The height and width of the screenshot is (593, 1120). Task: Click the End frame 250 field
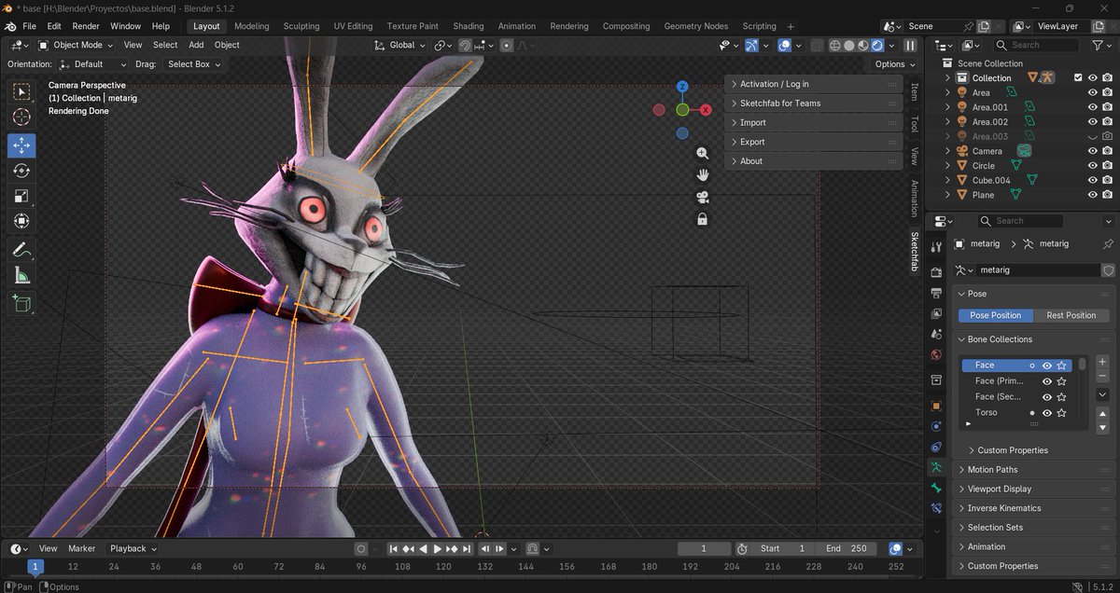click(x=847, y=549)
